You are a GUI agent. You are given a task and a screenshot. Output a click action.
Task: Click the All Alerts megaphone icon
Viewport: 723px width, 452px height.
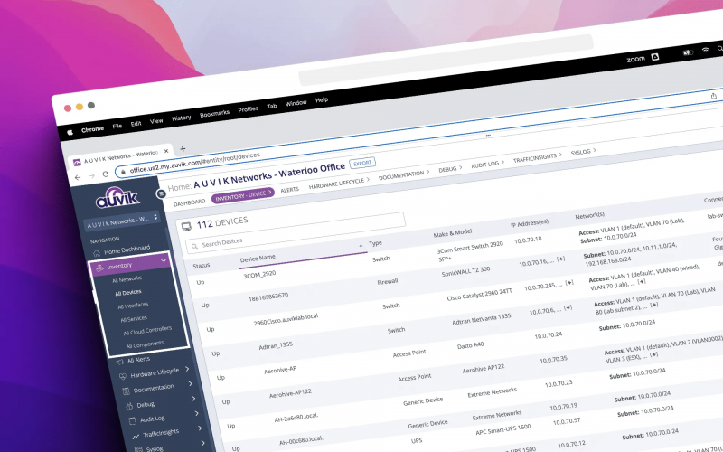click(120, 363)
